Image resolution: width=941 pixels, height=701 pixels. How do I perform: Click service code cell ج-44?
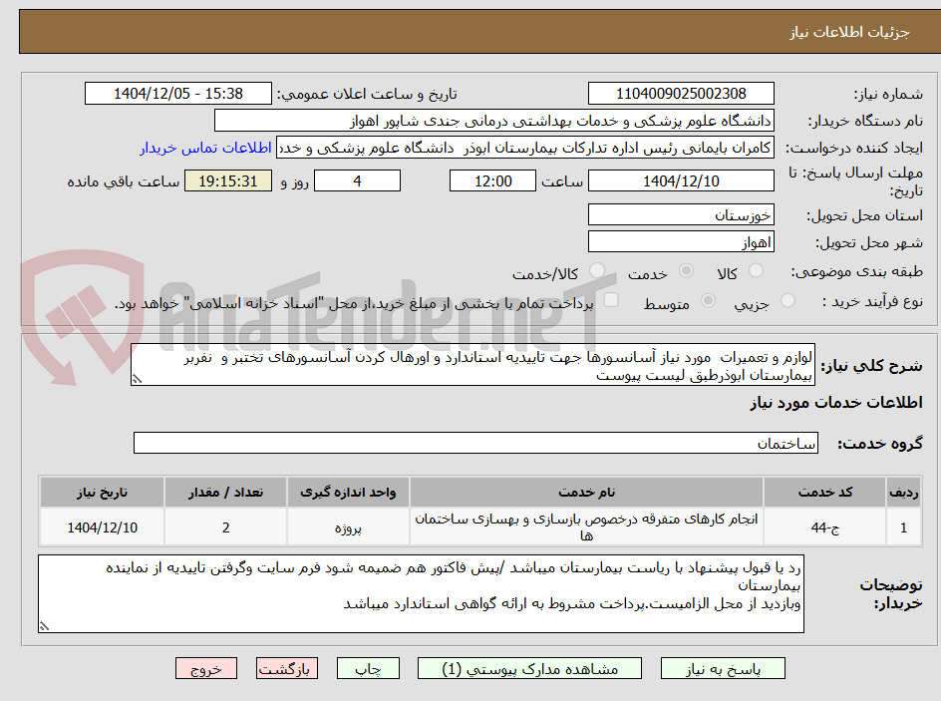tap(825, 527)
